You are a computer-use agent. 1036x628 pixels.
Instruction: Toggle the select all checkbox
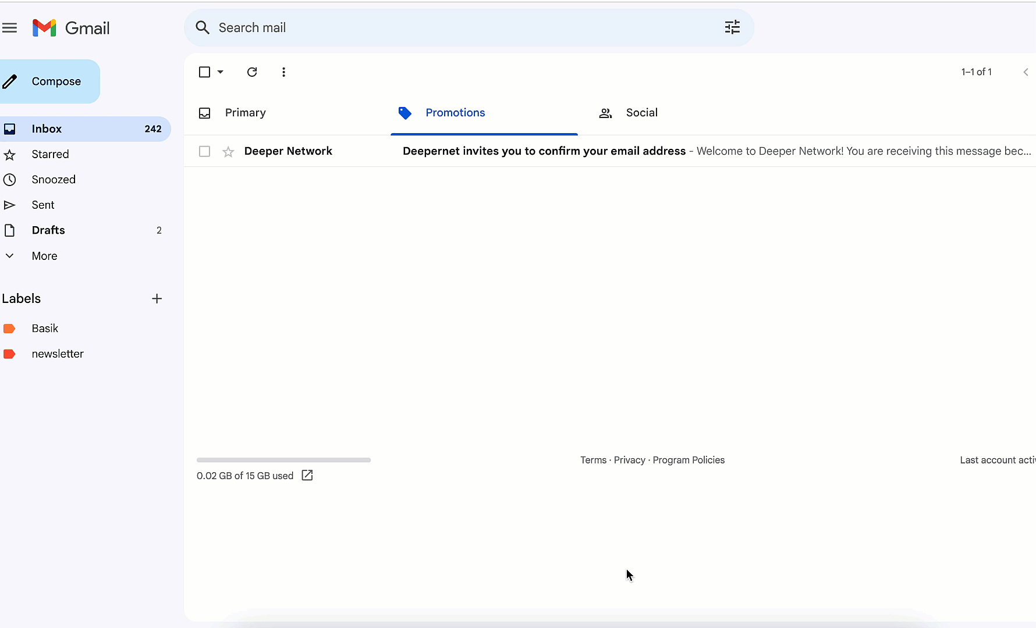[x=204, y=72]
